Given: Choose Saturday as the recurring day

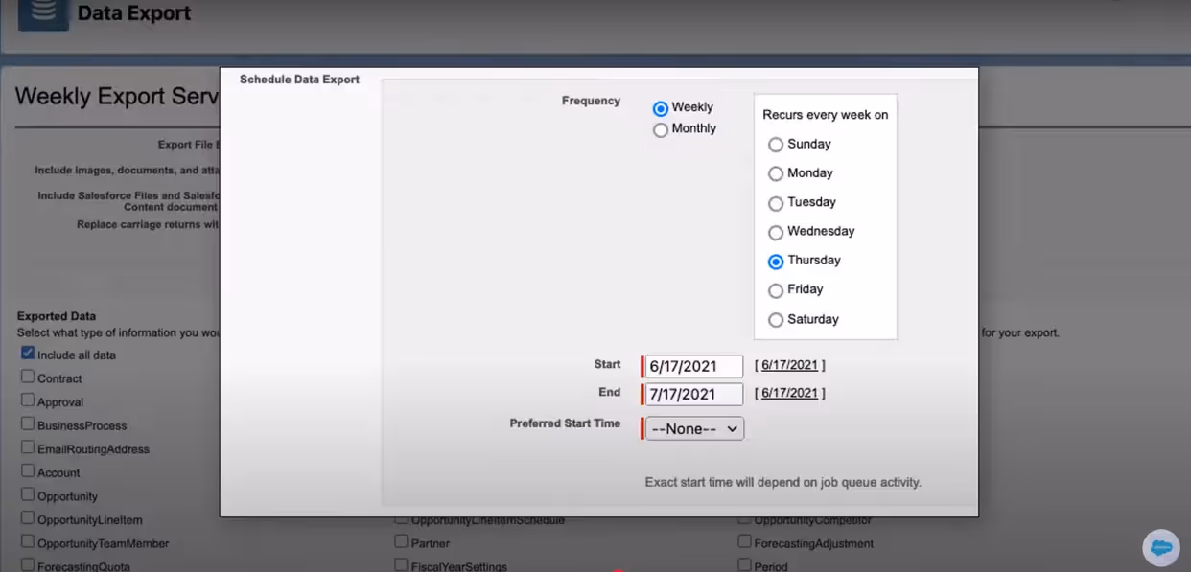Looking at the screenshot, I should (776, 320).
